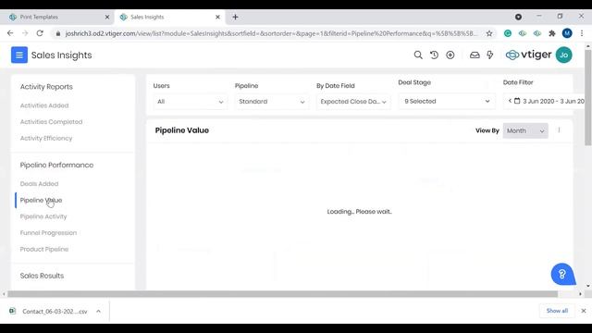Click browser back arrow
This screenshot has width=592, height=333.
[x=10, y=33]
